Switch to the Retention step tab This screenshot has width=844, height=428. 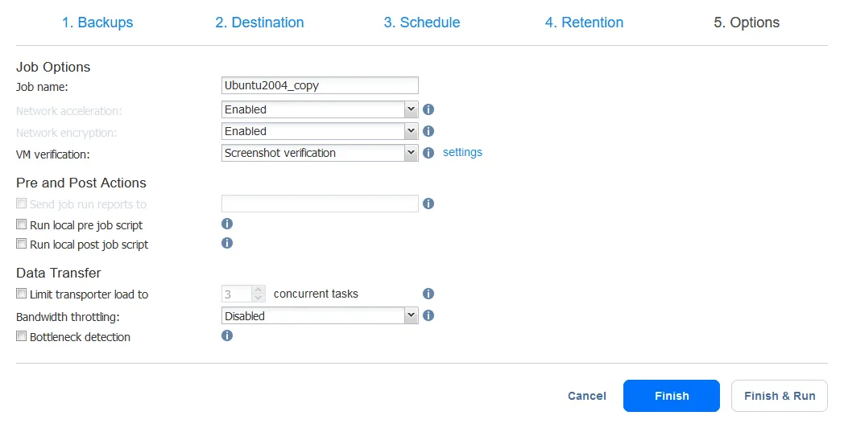(584, 23)
